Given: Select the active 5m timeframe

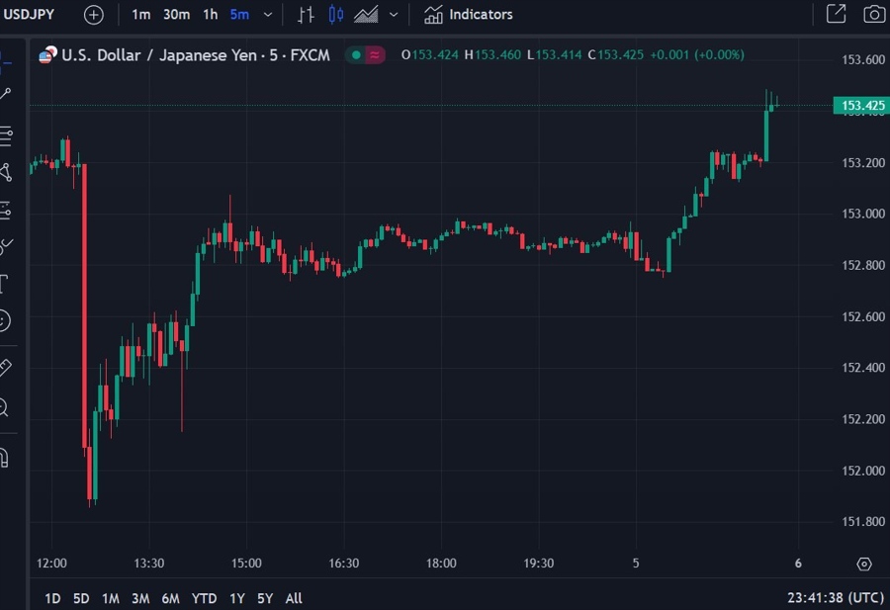Looking at the screenshot, I should tap(239, 15).
